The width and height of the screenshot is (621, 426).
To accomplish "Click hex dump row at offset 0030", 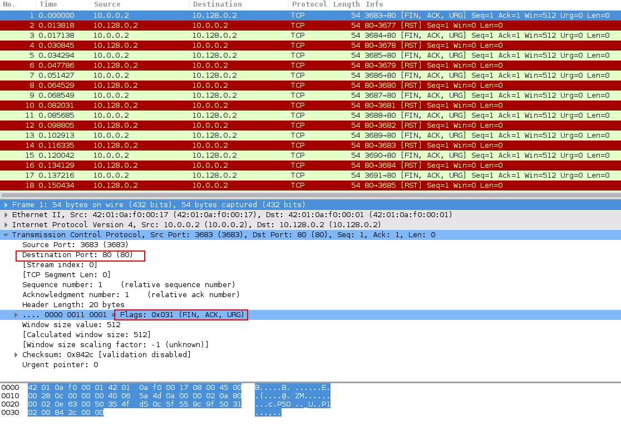I will click(x=66, y=413).
